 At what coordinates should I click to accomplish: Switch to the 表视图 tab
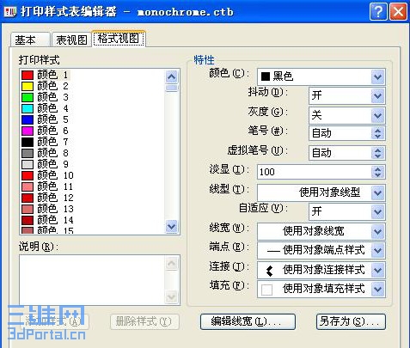pyautogui.click(x=71, y=40)
